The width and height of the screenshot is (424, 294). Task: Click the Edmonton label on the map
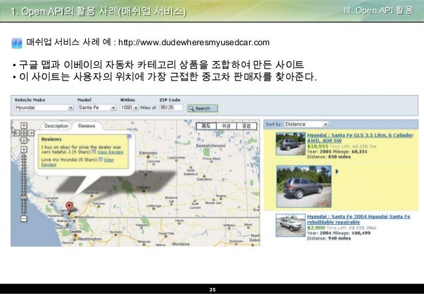point(148,153)
